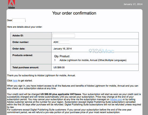The height and width of the screenshot is (115, 148).
Task: Click the 'here' link to get started
Action: (x=15, y=81)
